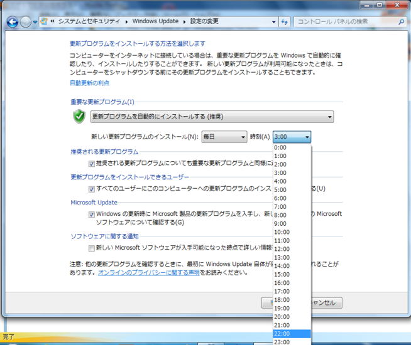
Task: Pick 9:00 in the time list
Action: pyautogui.click(x=292, y=224)
